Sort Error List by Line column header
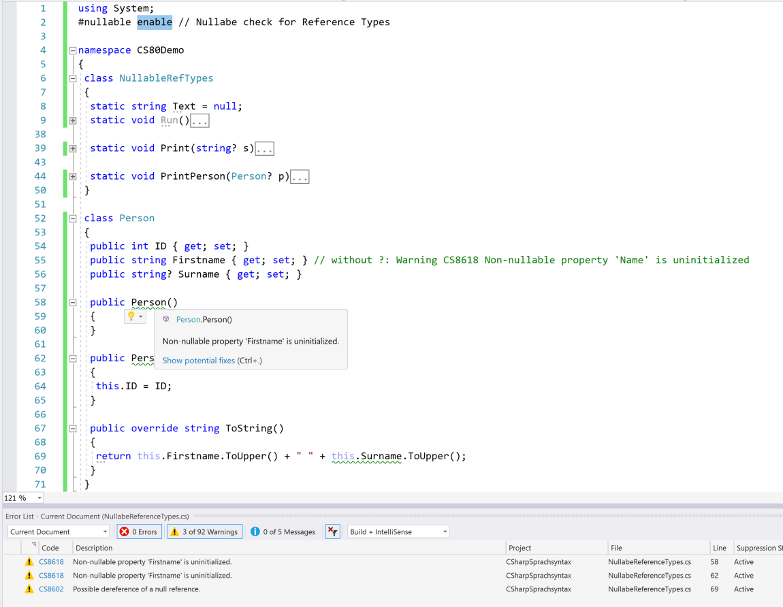Screen dimensions: 783x607 [x=719, y=548]
